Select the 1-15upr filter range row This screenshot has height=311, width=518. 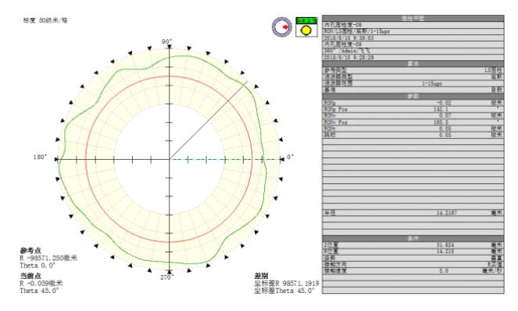(x=413, y=83)
